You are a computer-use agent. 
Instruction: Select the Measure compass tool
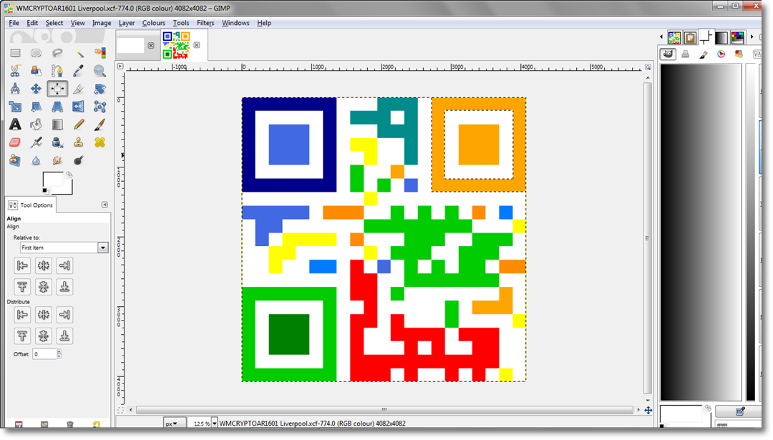click(15, 89)
